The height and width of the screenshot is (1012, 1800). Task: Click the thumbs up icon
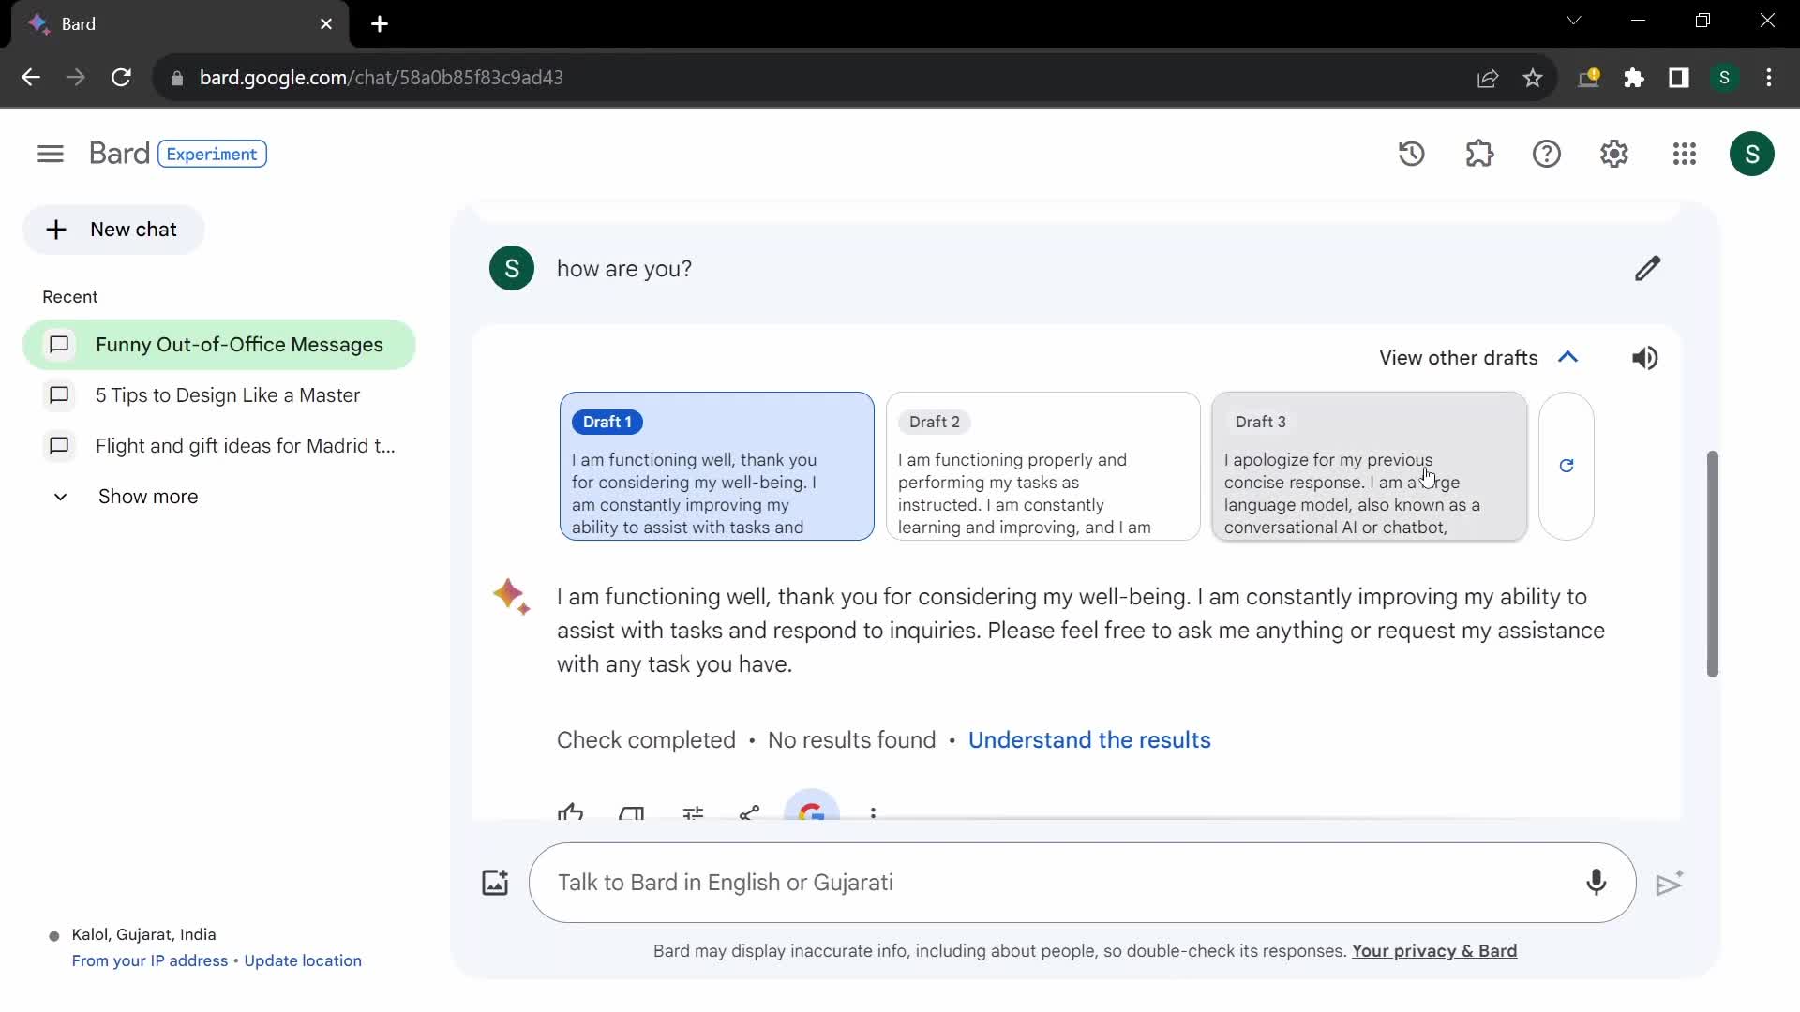coord(571,811)
